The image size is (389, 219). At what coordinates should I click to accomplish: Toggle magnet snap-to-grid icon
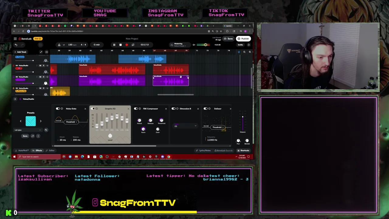tap(239, 52)
